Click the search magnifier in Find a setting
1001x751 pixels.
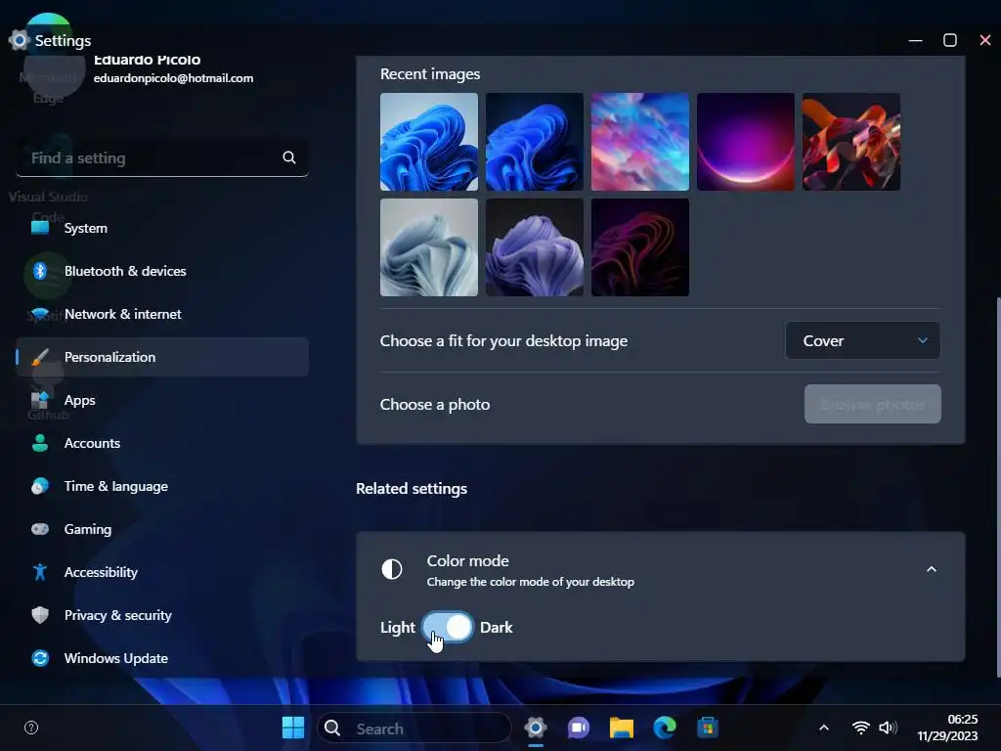pyautogui.click(x=289, y=157)
